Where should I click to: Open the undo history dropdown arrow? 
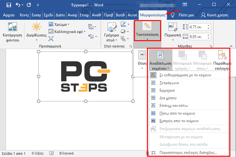[22, 5]
